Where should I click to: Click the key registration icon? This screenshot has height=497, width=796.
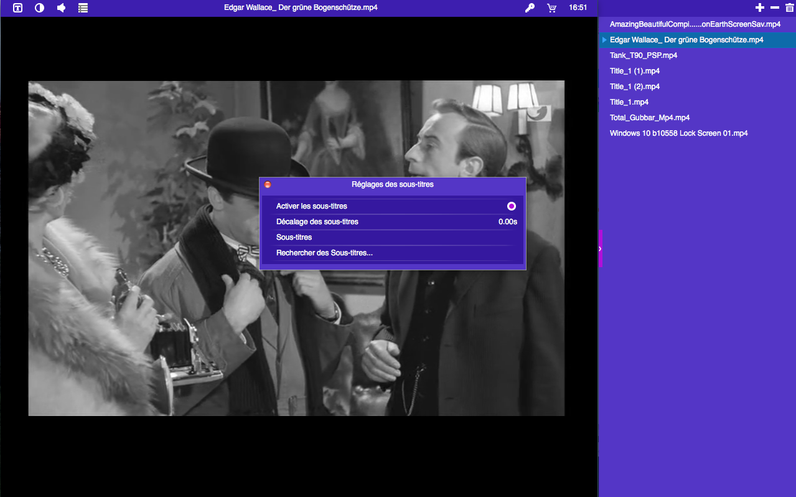pos(530,8)
